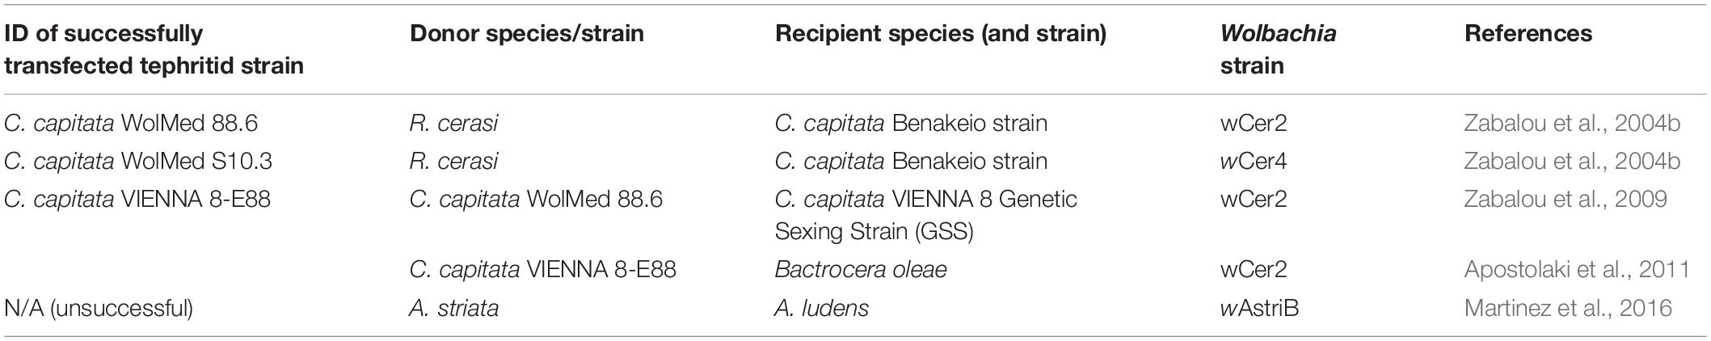1711x341 pixels.
Task: Select the ID of successfully transfected header
Action: click(x=154, y=49)
